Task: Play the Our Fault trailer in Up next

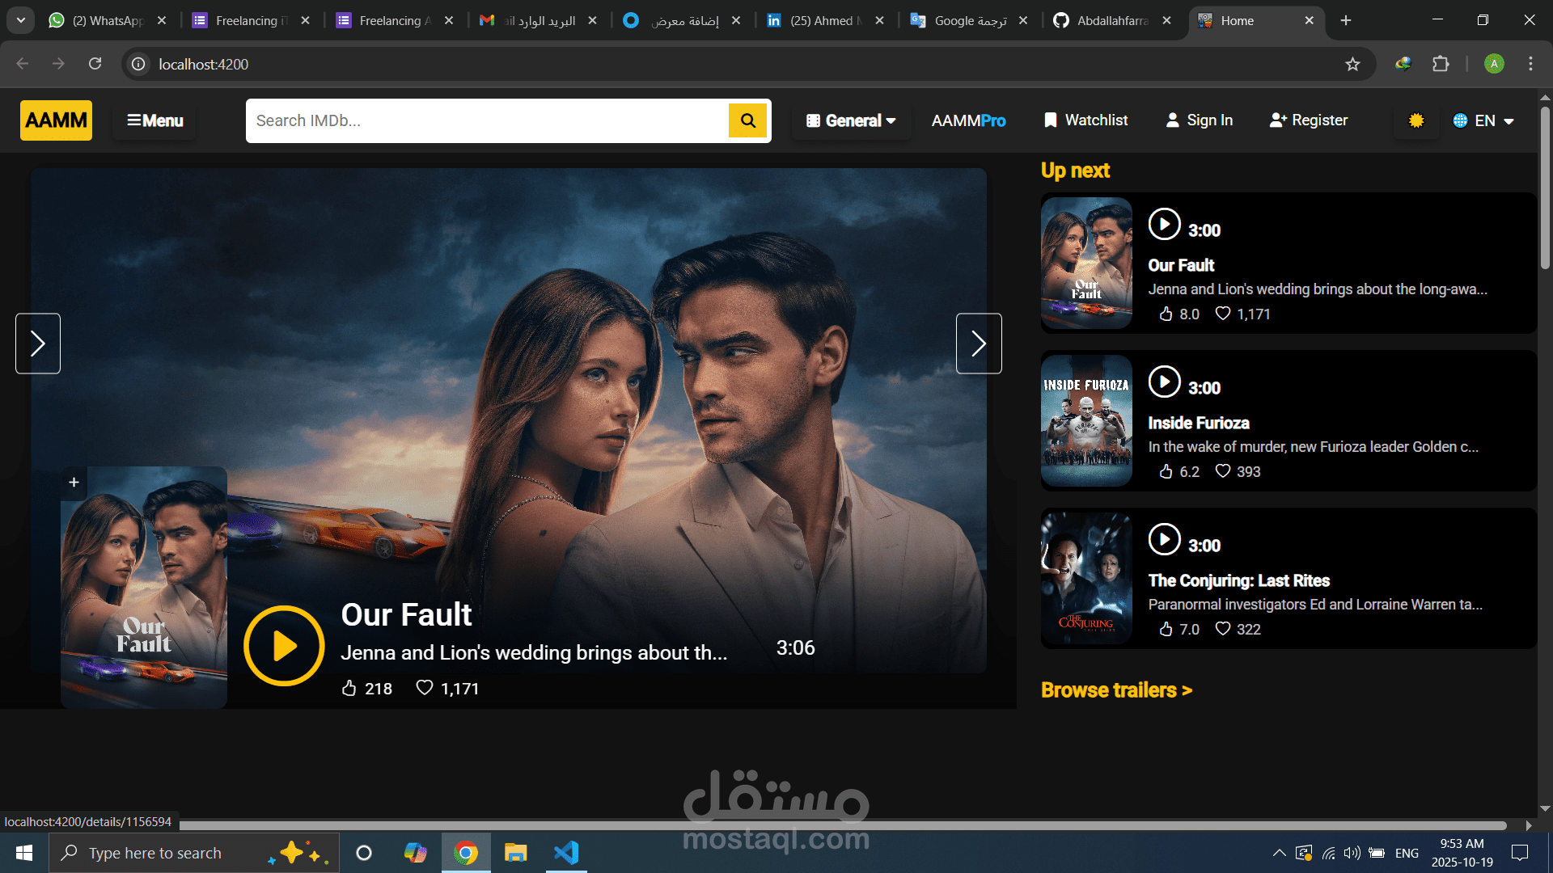Action: pyautogui.click(x=1165, y=224)
